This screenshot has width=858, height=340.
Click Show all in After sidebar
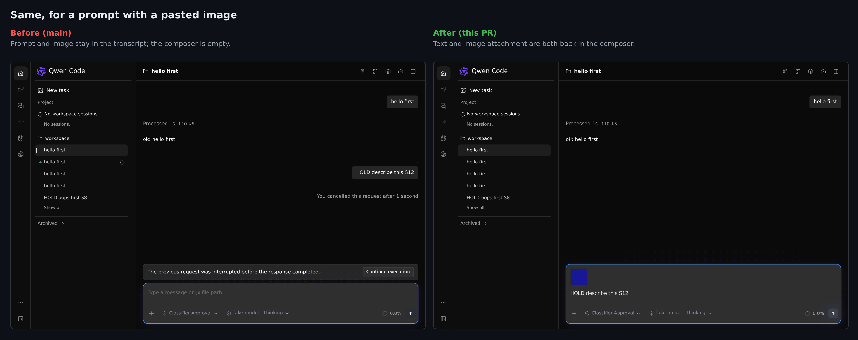click(475, 208)
